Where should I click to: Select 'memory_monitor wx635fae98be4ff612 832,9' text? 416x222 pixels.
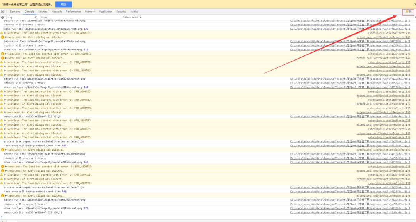pos(32,116)
